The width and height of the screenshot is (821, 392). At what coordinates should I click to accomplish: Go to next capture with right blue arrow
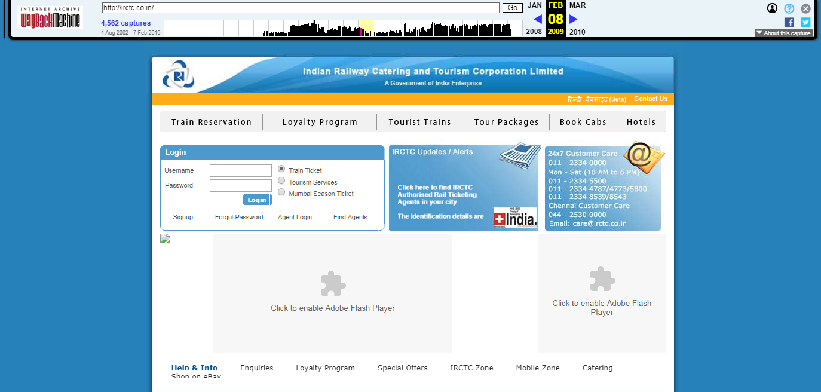coord(574,19)
